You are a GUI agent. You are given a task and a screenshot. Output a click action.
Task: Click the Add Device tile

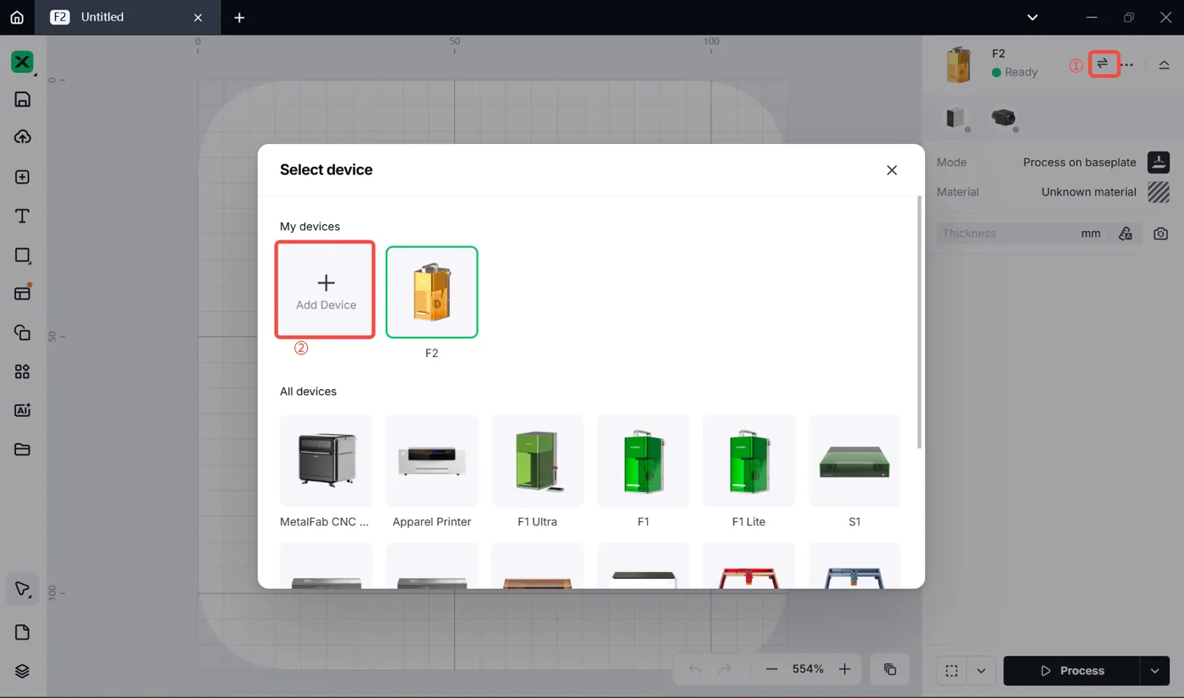pos(326,290)
